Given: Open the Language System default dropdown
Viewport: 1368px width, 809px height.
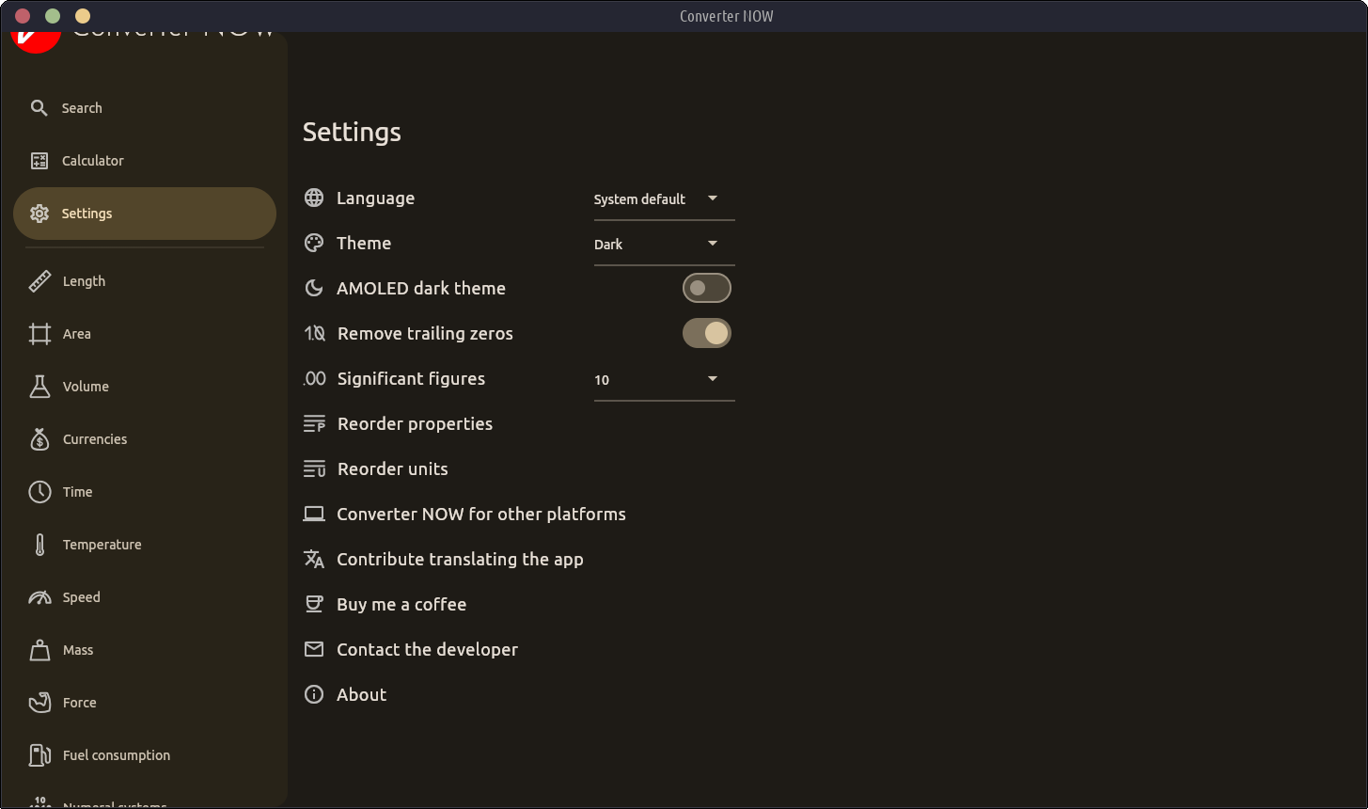Looking at the screenshot, I should [x=664, y=198].
